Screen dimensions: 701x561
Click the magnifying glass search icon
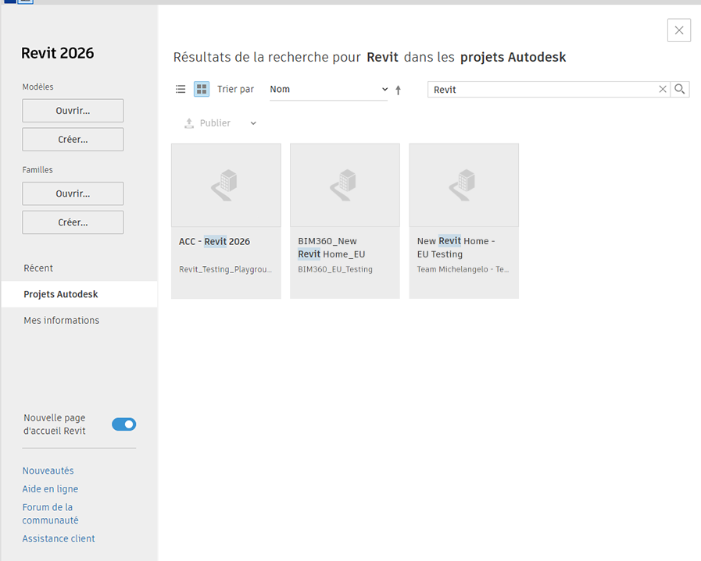[x=680, y=90]
